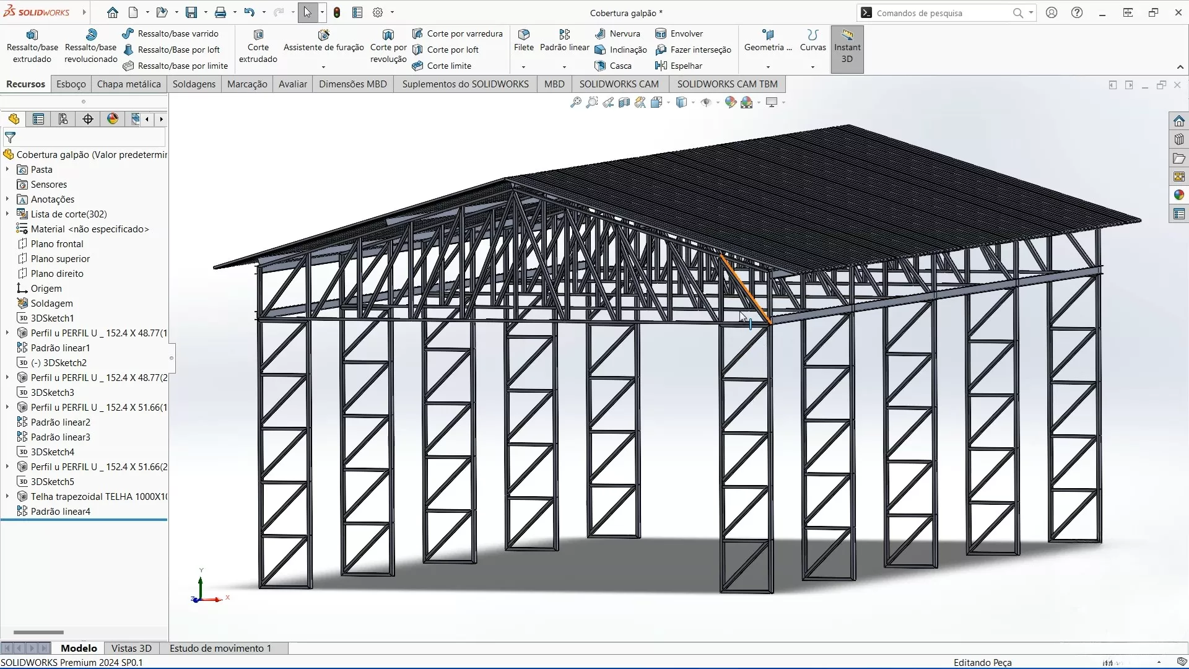Viewport: 1189px width, 669px height.
Task: Open the ConfigurationManager tab icon
Action: [63, 119]
